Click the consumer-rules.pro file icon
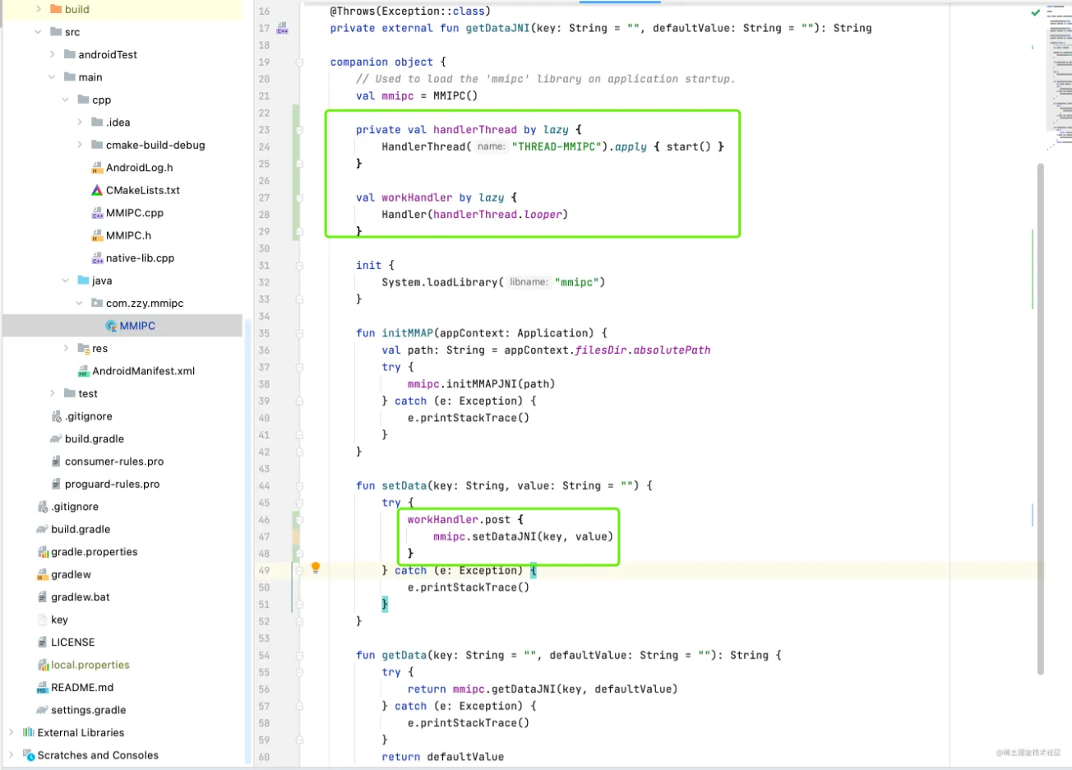 point(56,462)
